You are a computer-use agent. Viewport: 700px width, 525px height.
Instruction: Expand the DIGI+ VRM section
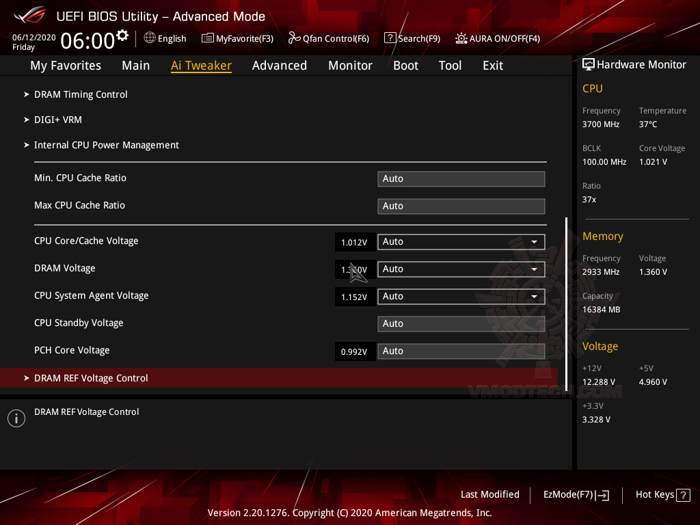[58, 119]
